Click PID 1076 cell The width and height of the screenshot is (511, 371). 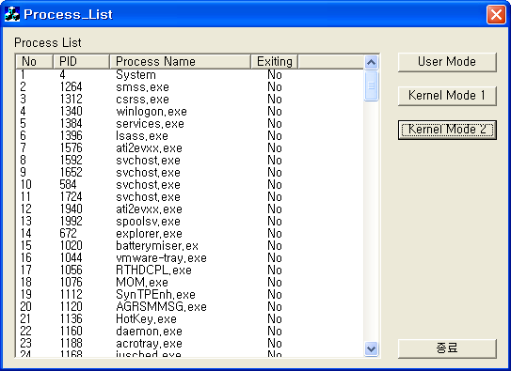coord(71,282)
